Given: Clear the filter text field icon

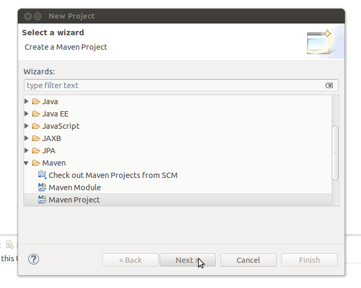Looking at the screenshot, I should click(329, 85).
